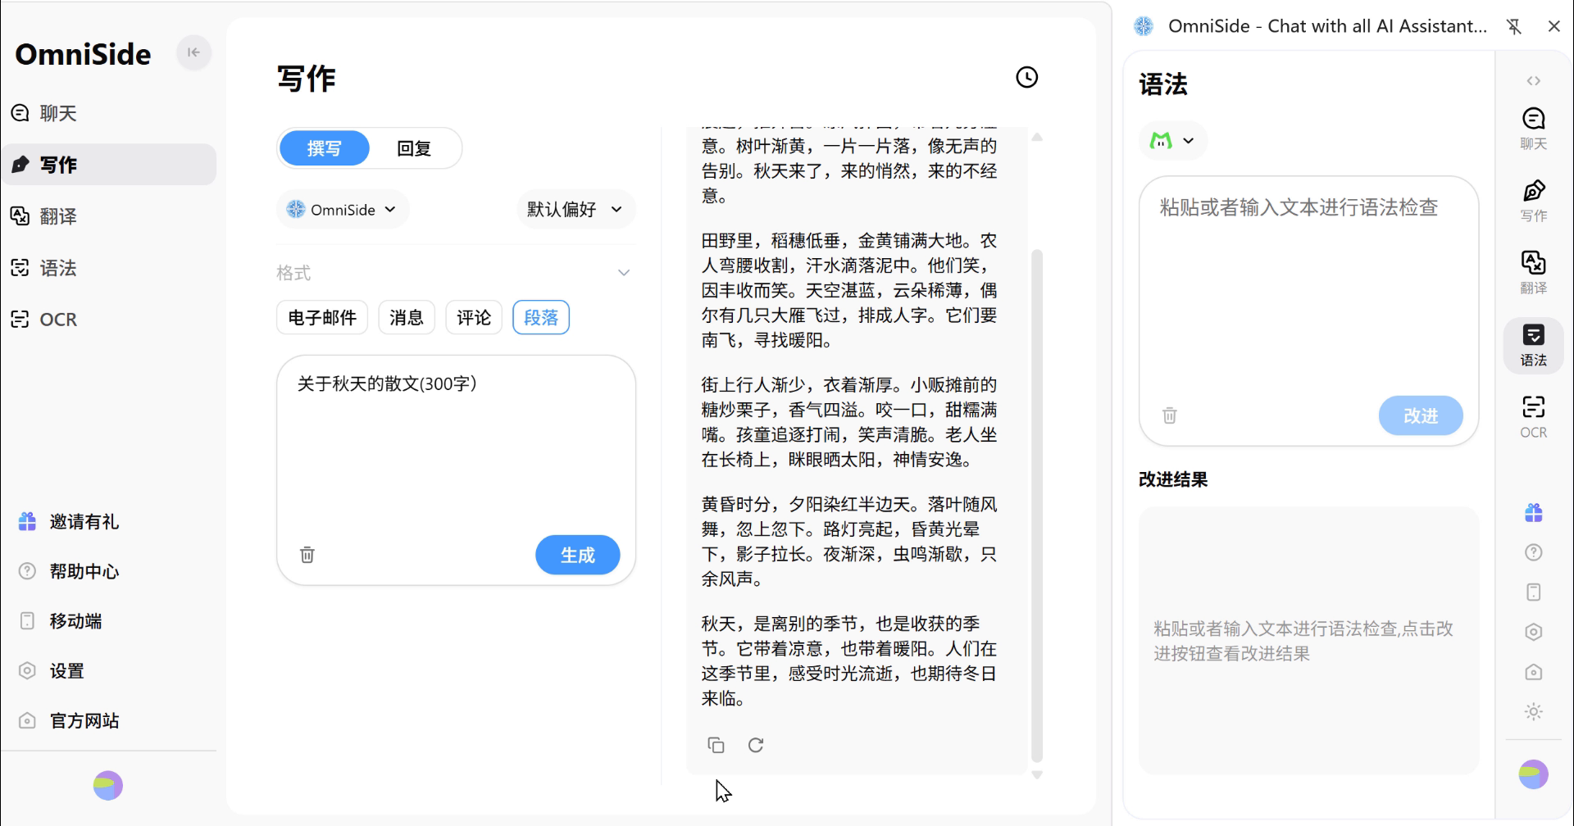Switch to 回复 mode
The image size is (1574, 826).
coord(414,148)
